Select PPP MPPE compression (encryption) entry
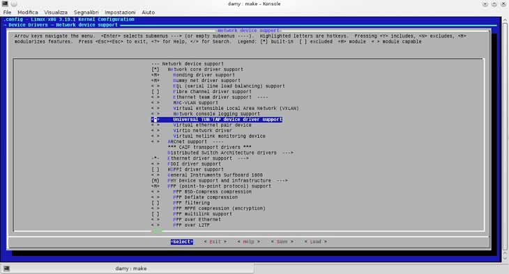Screen dimensions: 509x274 (219, 208)
